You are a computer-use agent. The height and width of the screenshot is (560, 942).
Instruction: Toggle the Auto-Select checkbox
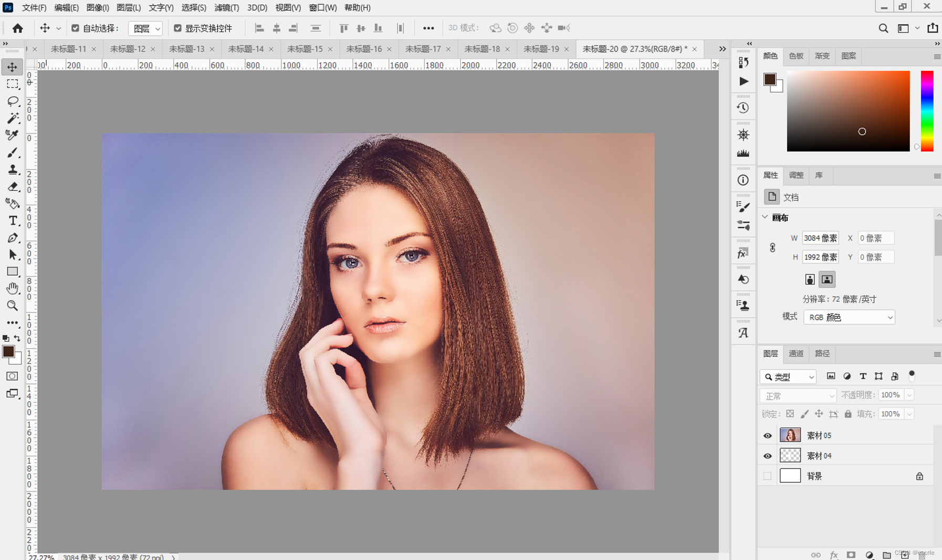pyautogui.click(x=75, y=28)
